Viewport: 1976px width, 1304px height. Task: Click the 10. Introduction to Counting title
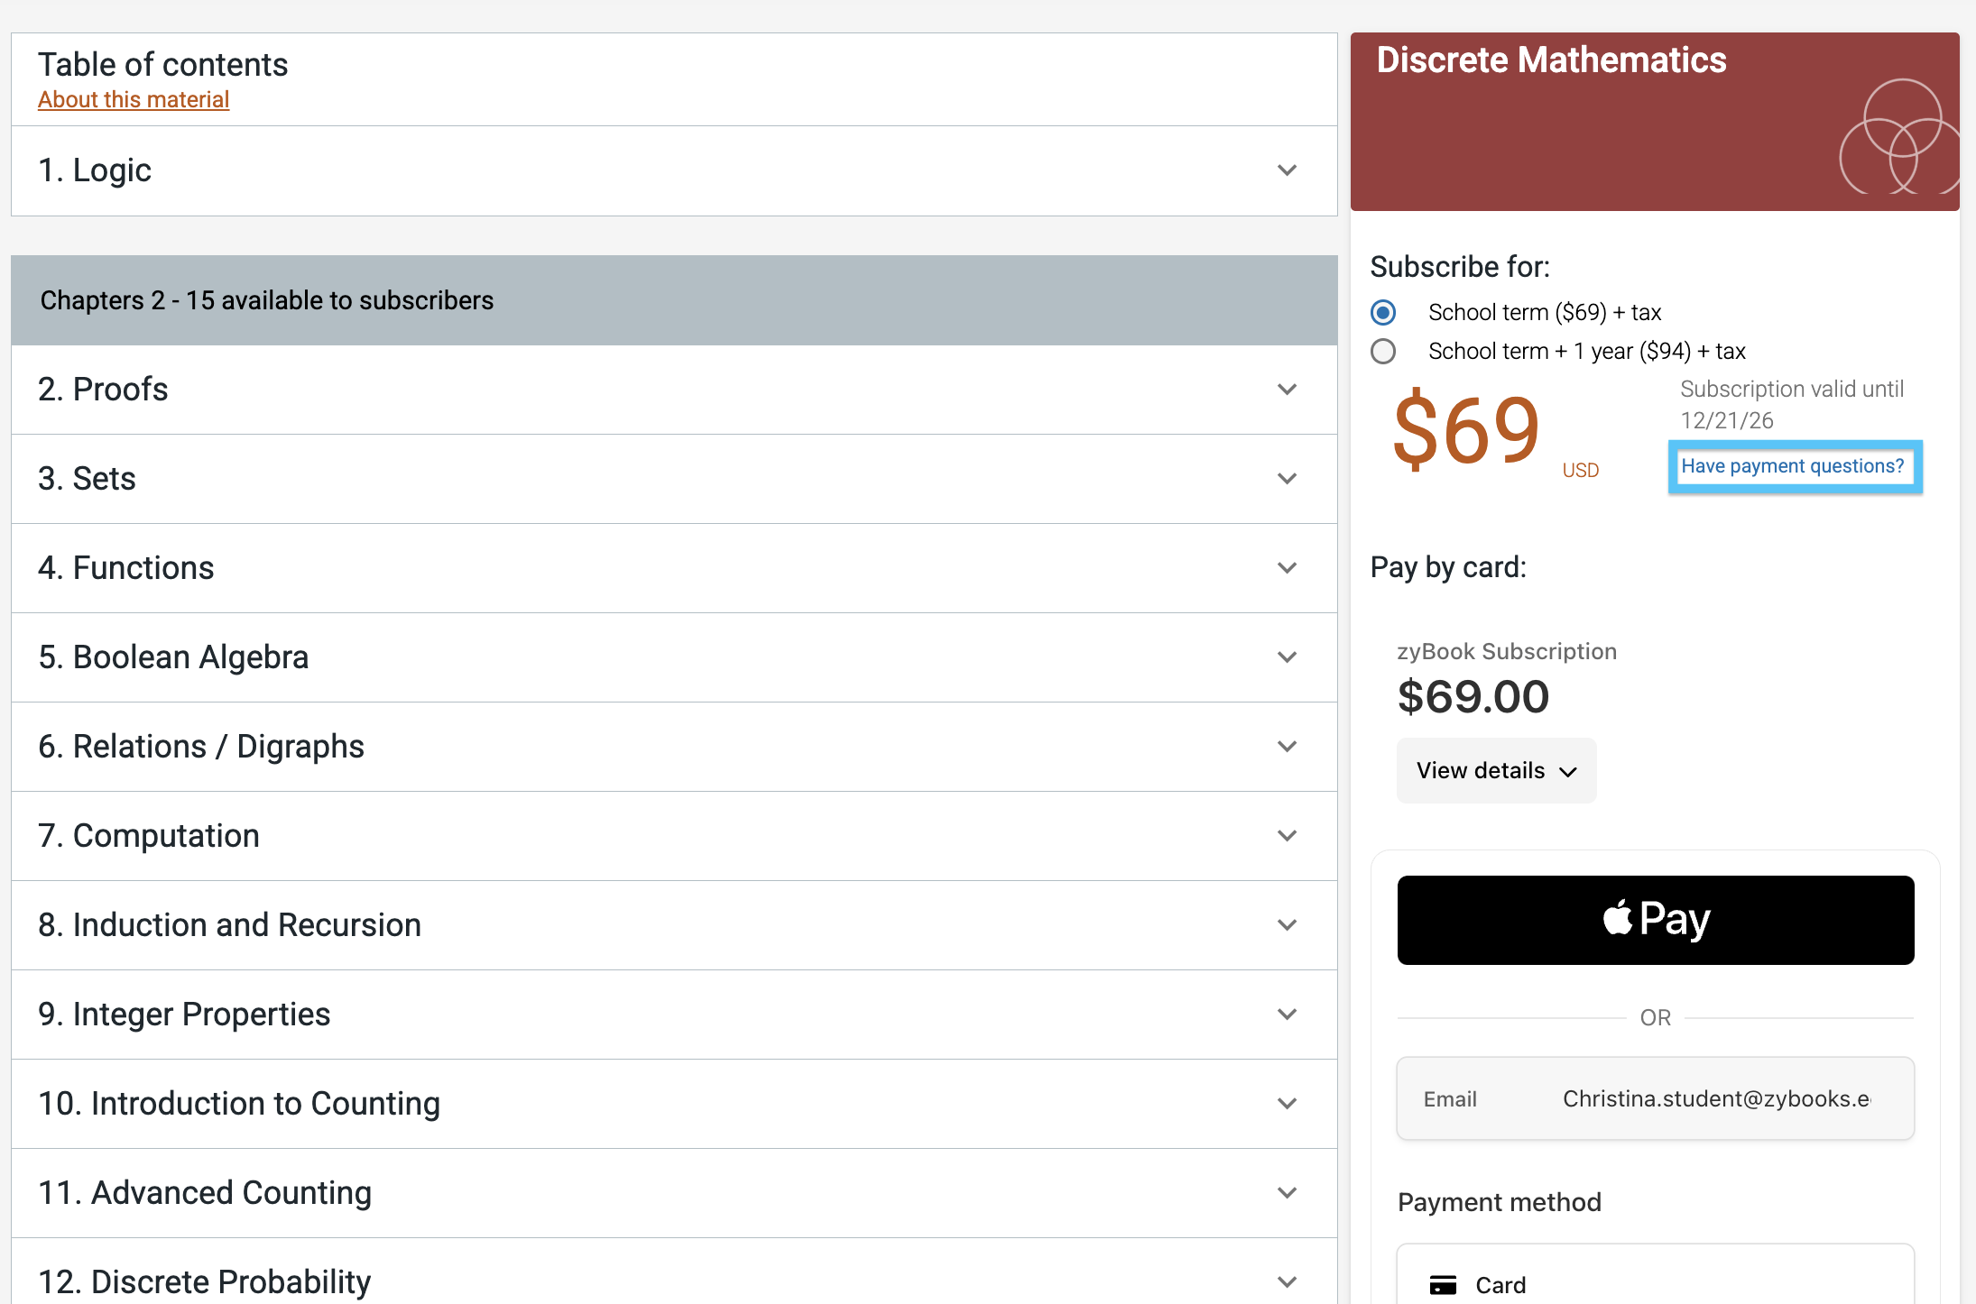[239, 1104]
